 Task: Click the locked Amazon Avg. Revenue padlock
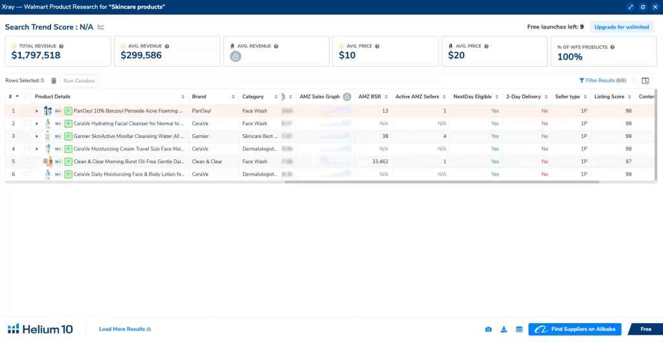coord(236,56)
